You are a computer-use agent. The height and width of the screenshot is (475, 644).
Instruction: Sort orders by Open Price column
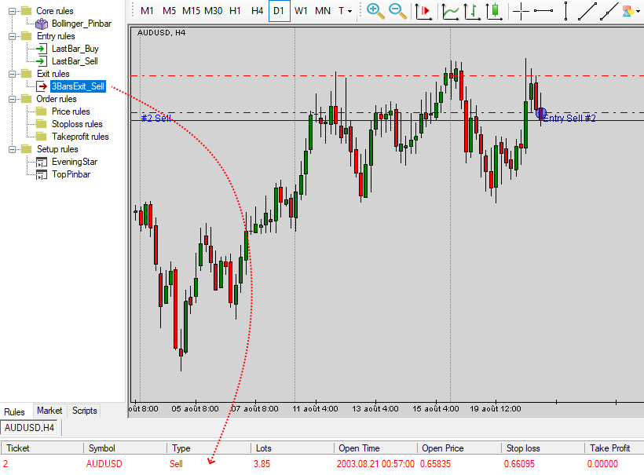pyautogui.click(x=459, y=448)
